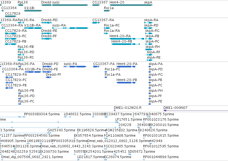Select the Dredd-RD transcript label
Image resolution: width=228 pixels, height=161 pixels.
click(50, 20)
